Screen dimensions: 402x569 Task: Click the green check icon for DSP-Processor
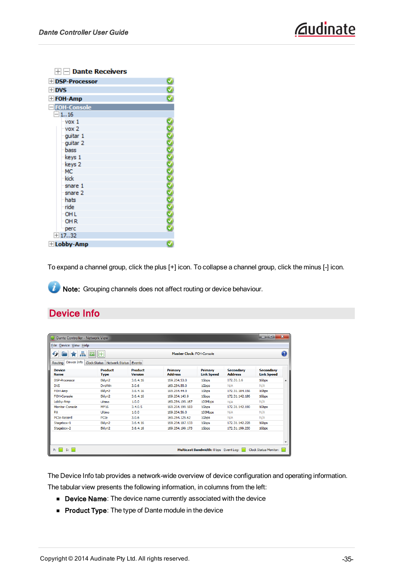pos(170,81)
